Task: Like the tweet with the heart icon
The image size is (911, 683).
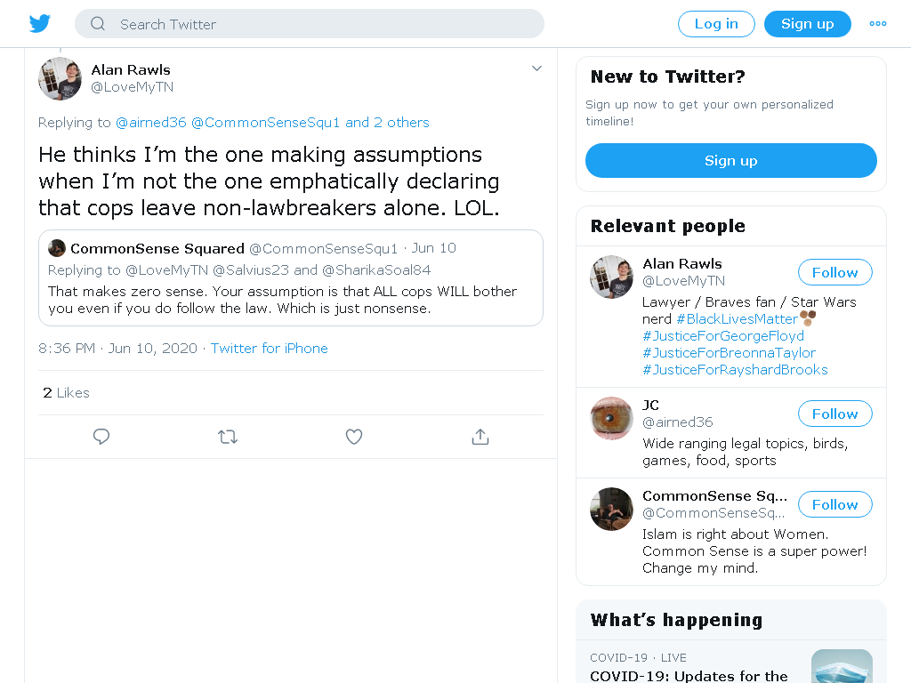Action: pos(354,437)
